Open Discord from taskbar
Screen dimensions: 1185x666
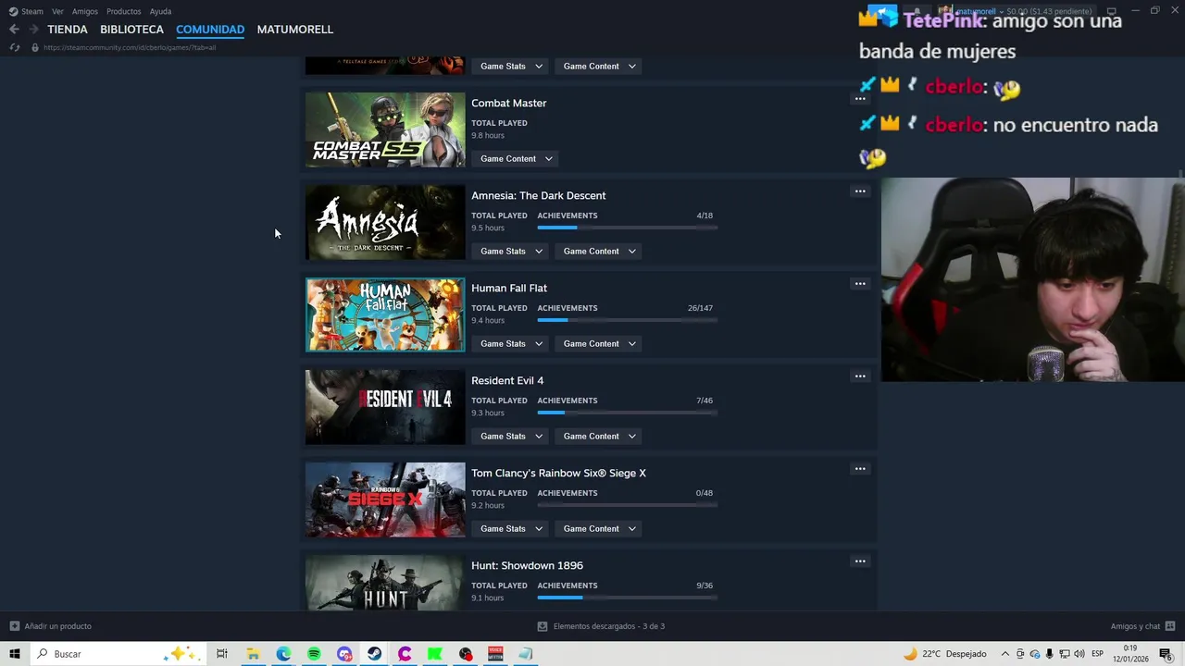[344, 654]
